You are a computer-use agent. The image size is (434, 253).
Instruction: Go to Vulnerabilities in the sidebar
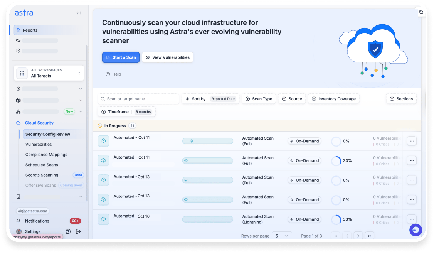[39, 145]
